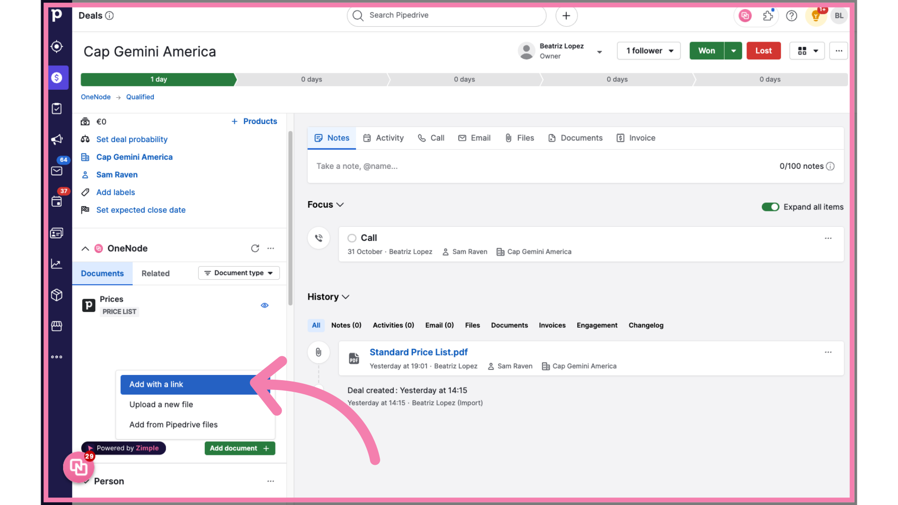
Task: Open the Leads radar sidebar icon
Action: click(57, 47)
